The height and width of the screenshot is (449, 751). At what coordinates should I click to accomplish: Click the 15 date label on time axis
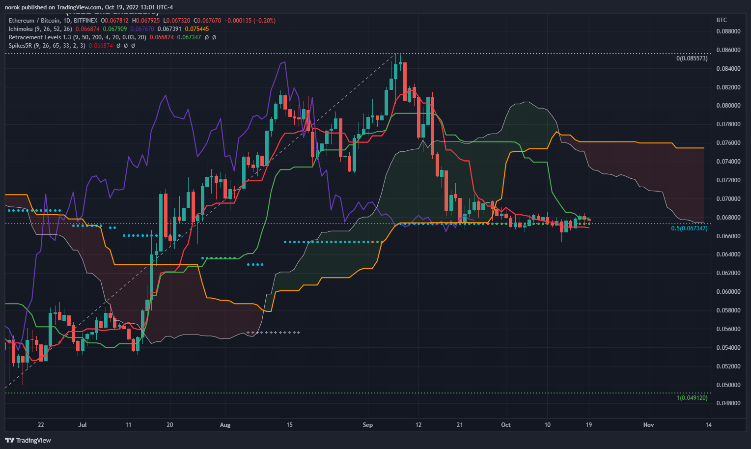coord(289,425)
